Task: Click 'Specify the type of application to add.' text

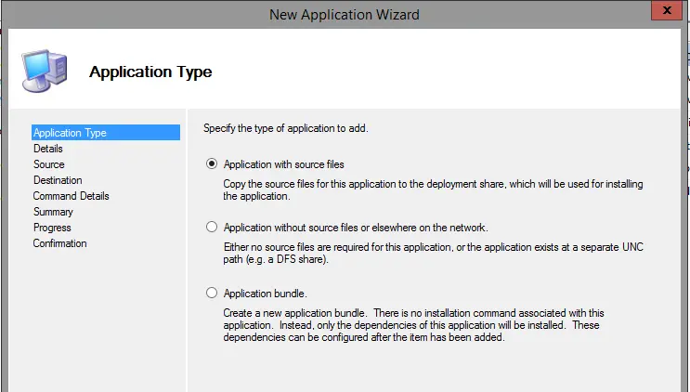Action: [286, 128]
